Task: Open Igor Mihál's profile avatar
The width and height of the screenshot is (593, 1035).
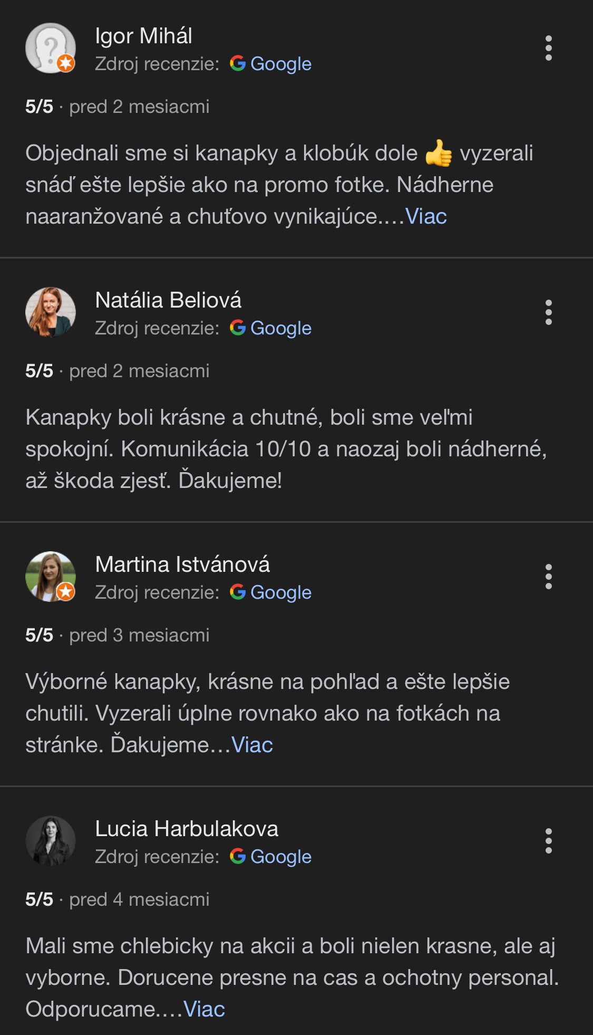Action: tap(51, 49)
